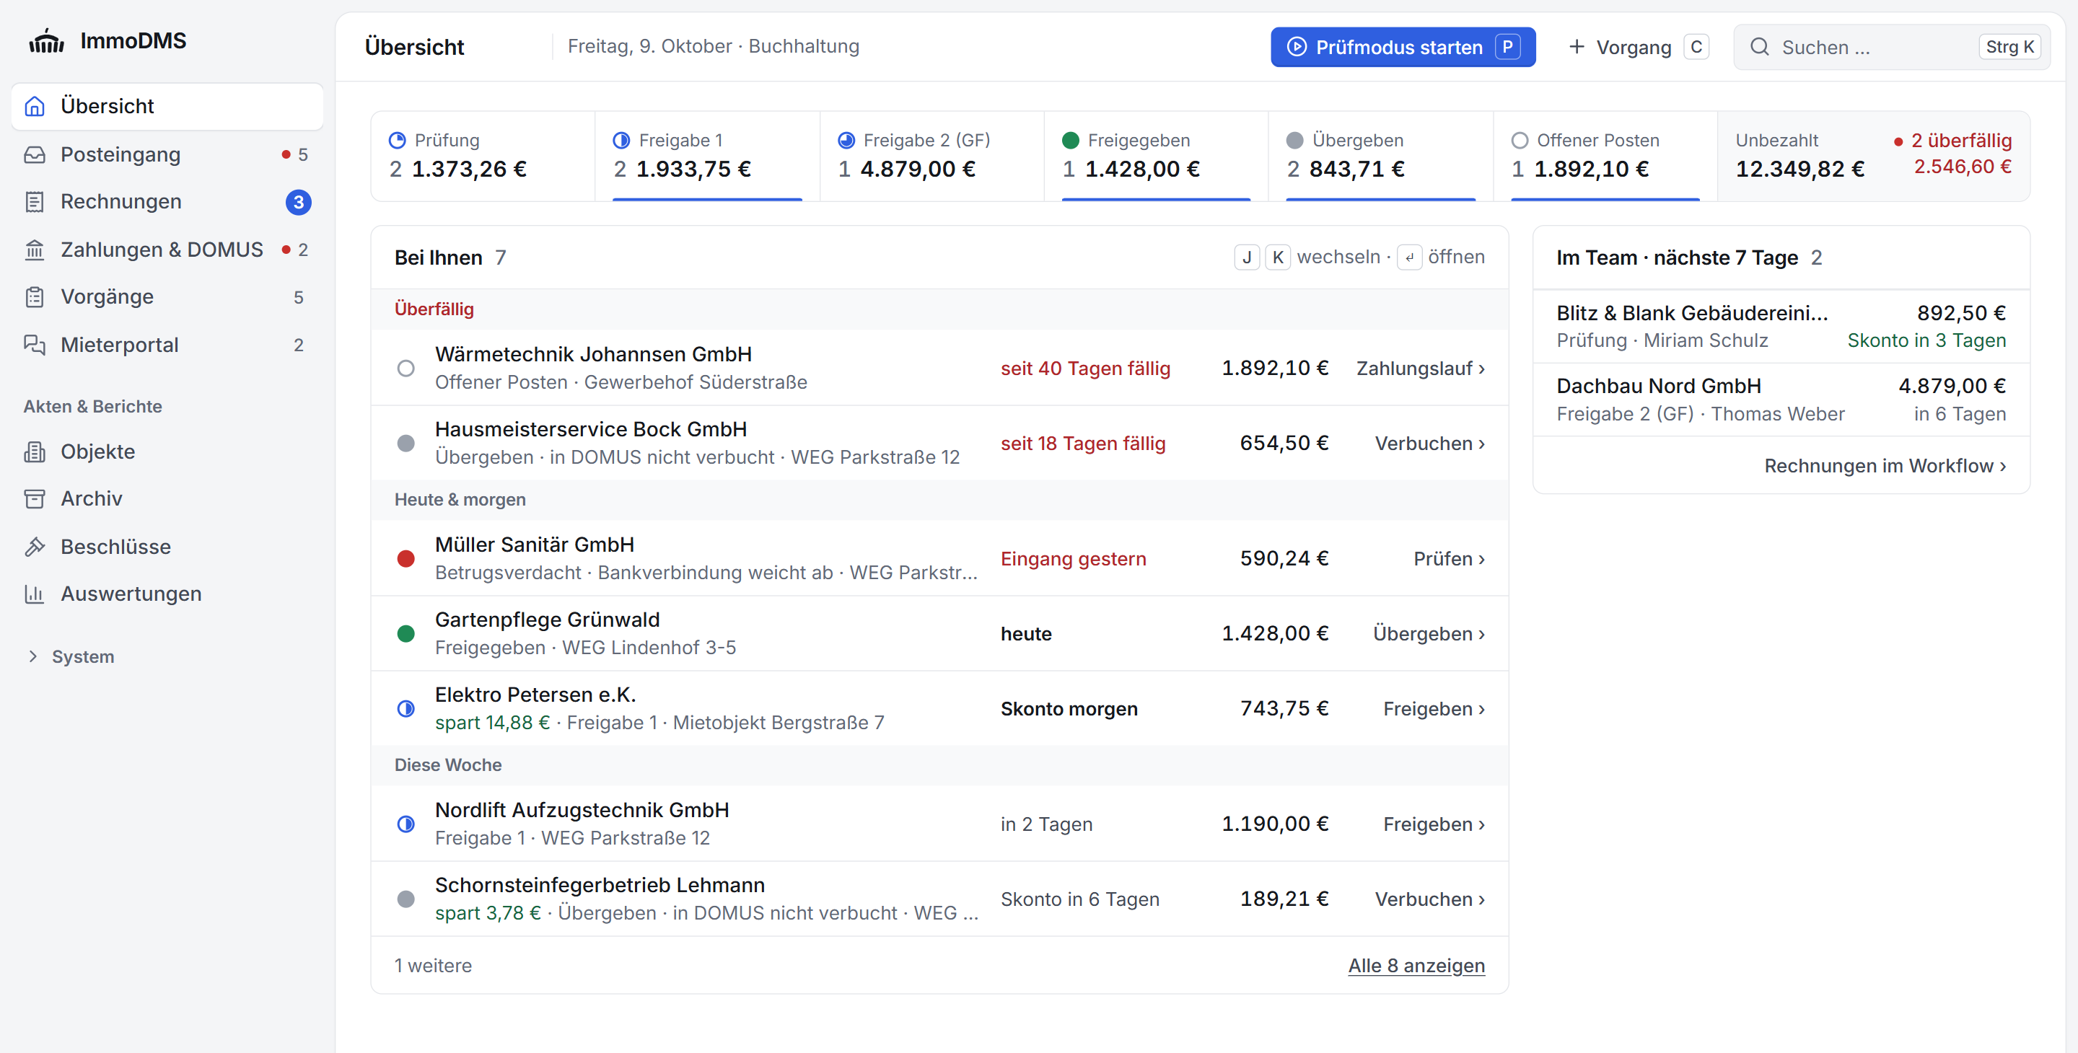Click Freigeben for Elektro Petersen e.K.
Screen dimensions: 2078x1053
(x=1434, y=709)
